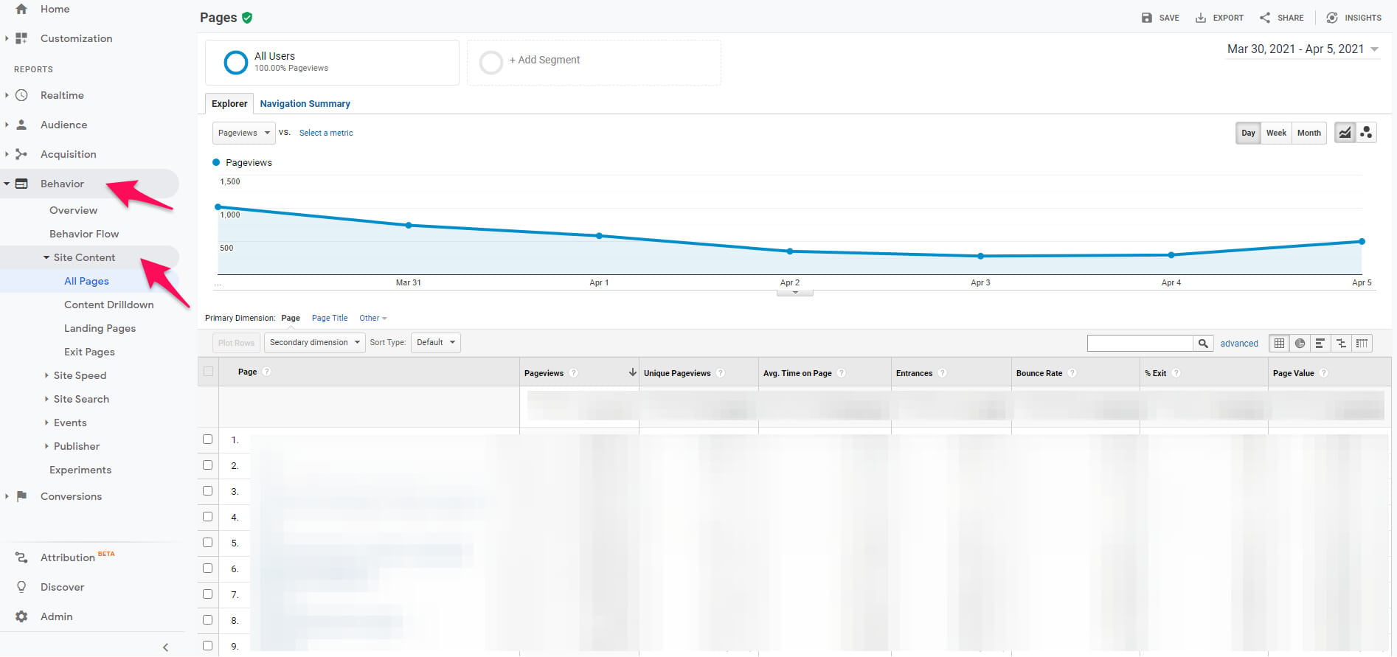Viewport: 1397px width, 657px height.
Task: Click the Behavior window icon
Action: tap(21, 184)
